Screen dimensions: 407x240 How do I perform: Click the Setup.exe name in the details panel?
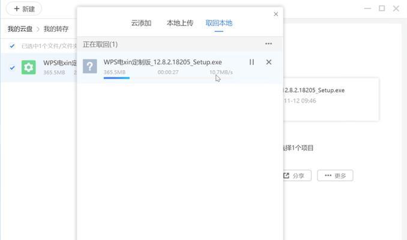(x=314, y=90)
